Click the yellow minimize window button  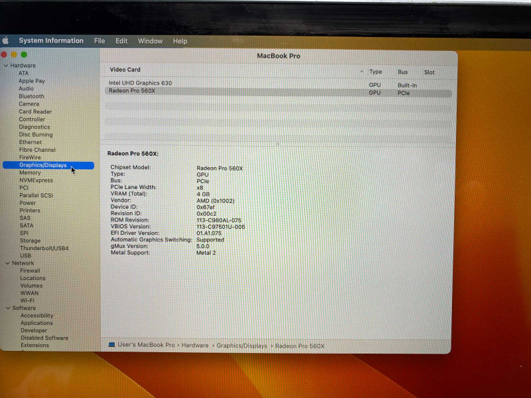point(14,54)
